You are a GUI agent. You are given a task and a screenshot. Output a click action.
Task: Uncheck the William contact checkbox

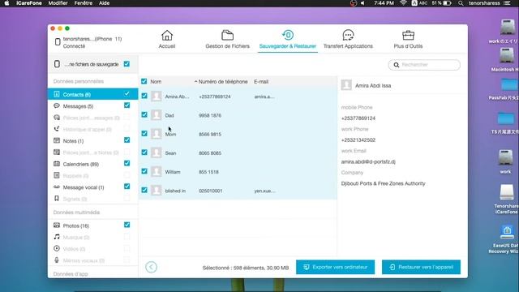(144, 171)
